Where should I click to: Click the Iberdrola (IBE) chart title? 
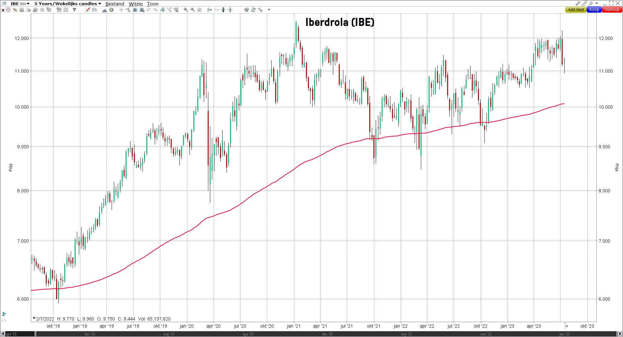coord(340,22)
